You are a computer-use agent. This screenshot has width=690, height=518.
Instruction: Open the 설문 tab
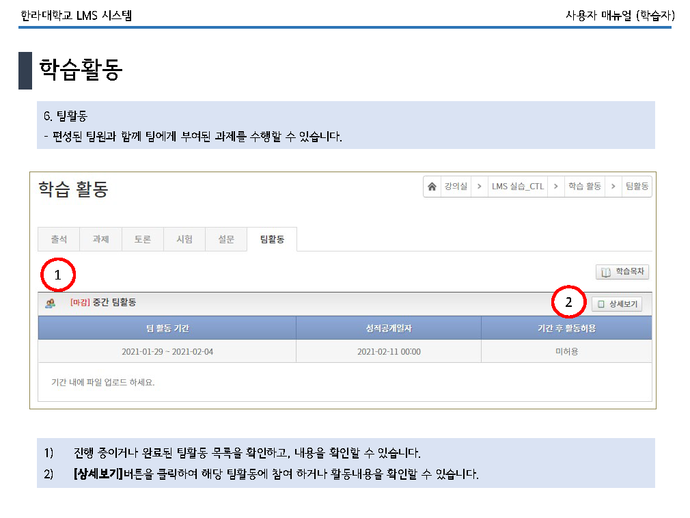click(226, 239)
